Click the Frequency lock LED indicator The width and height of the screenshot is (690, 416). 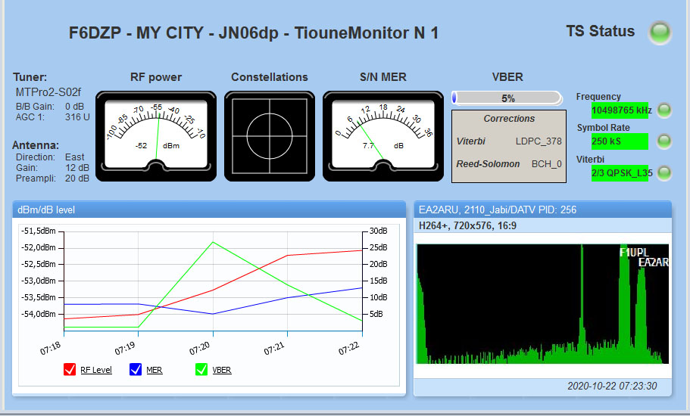[x=664, y=110]
